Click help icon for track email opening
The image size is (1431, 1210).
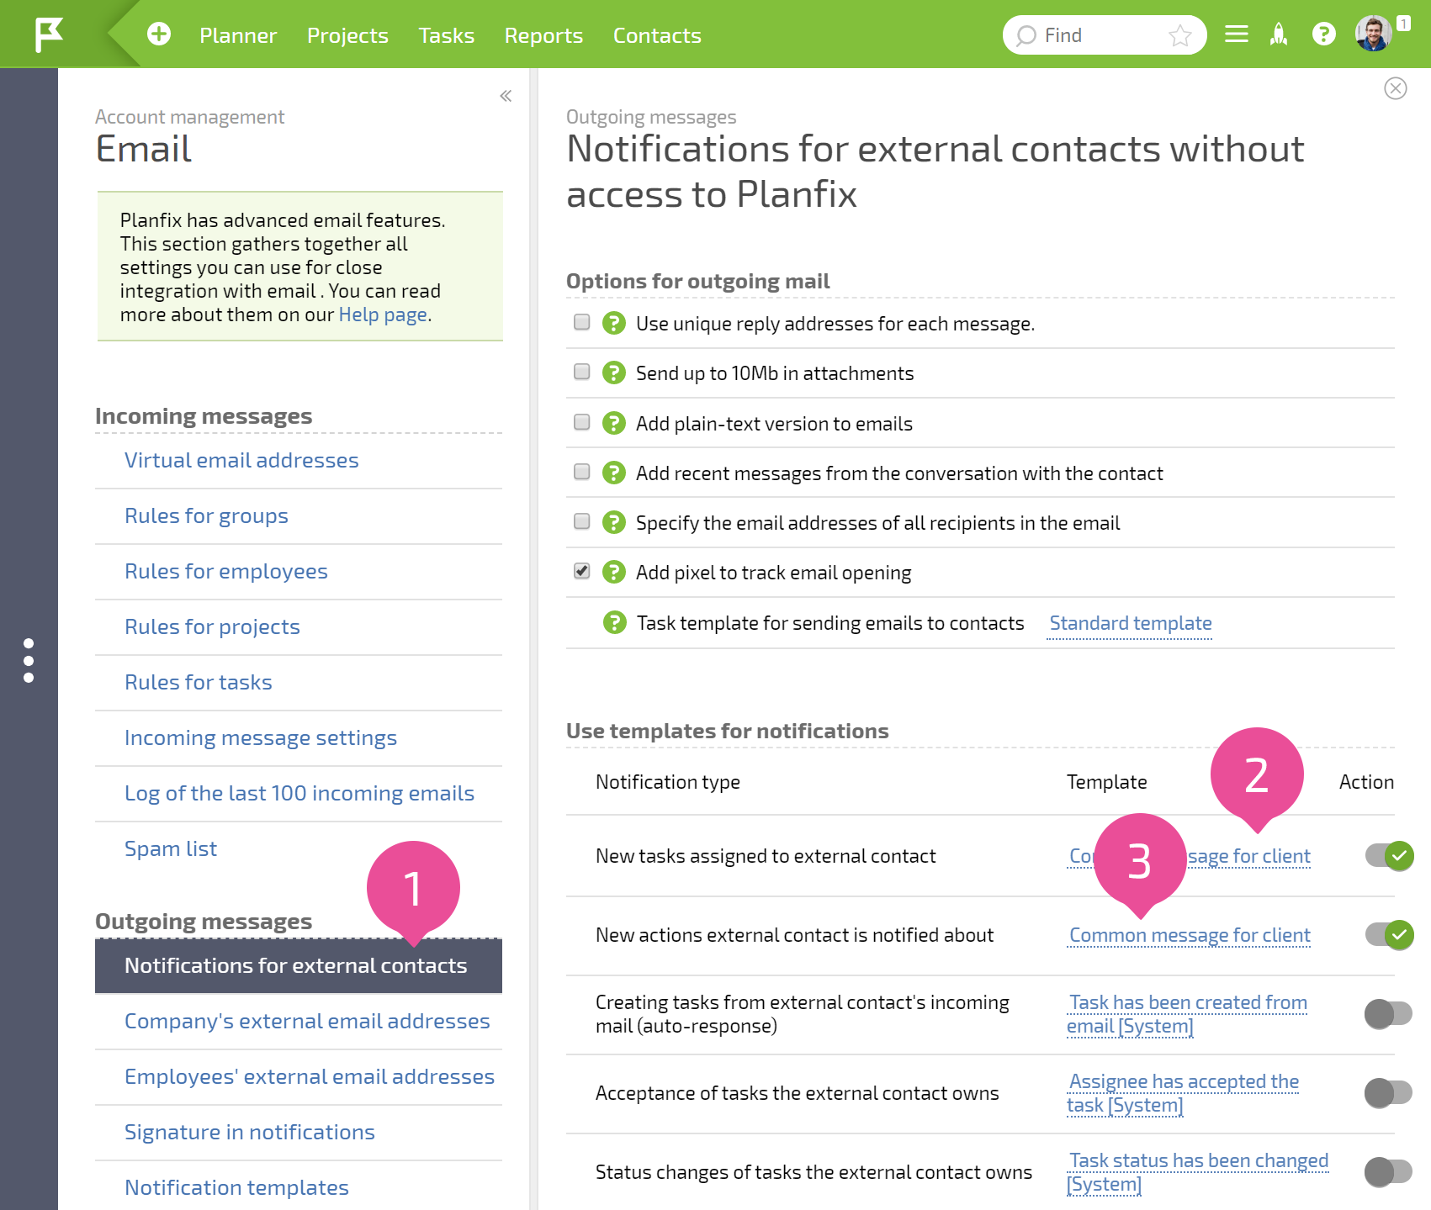614,572
